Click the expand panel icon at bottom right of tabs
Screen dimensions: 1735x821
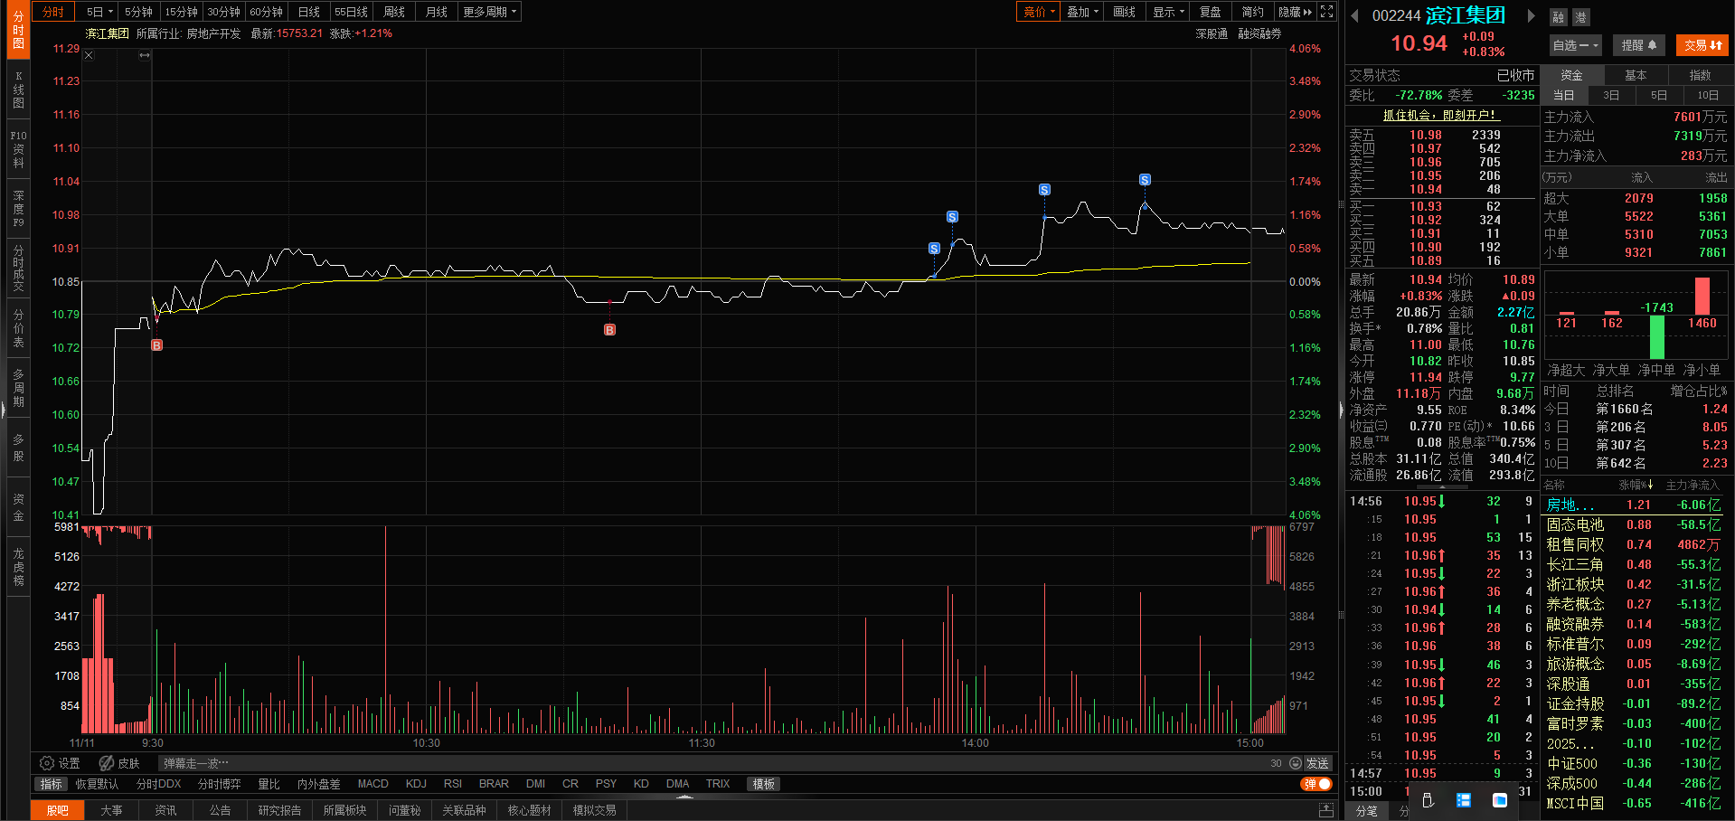1326,810
